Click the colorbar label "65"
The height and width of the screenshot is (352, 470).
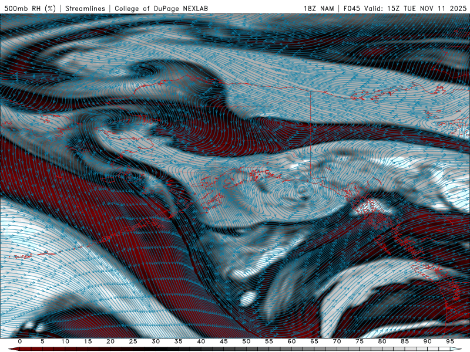[314, 341]
